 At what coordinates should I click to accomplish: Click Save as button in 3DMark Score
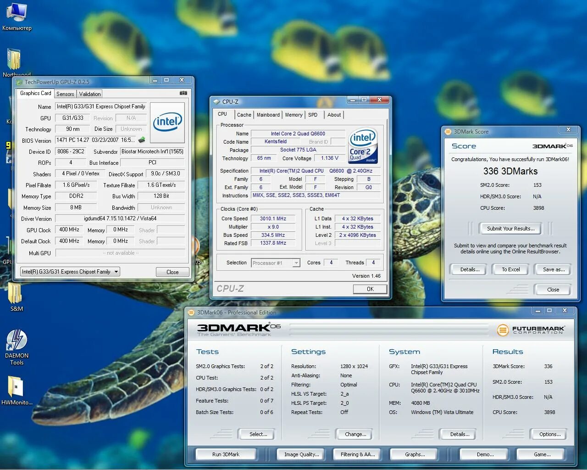click(x=554, y=269)
